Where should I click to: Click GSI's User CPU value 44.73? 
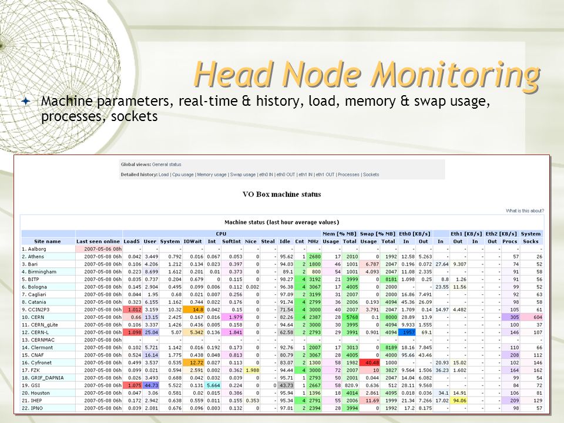tap(151, 385)
